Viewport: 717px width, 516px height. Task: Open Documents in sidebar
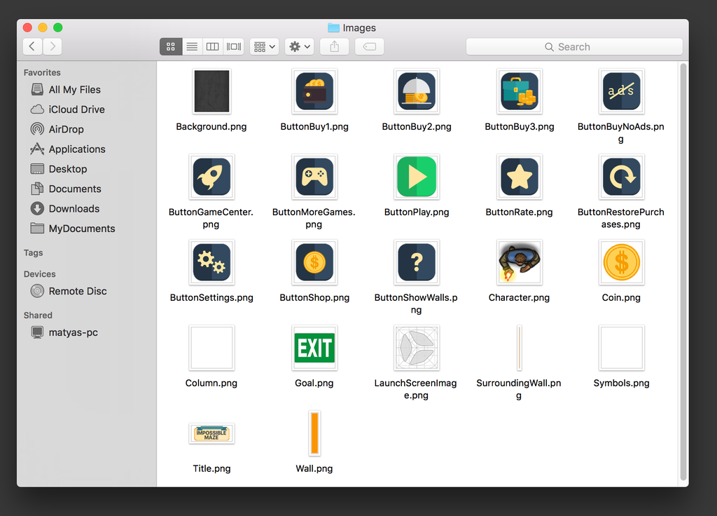point(66,189)
